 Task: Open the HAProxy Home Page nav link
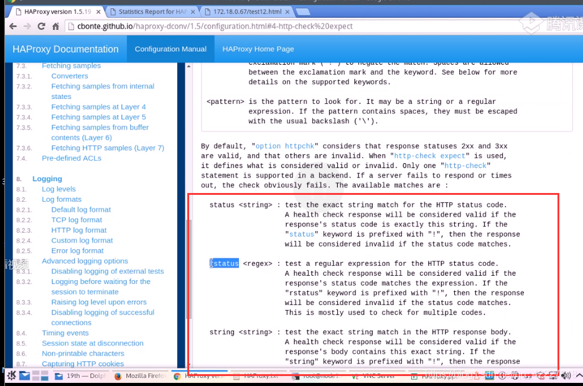coord(258,49)
